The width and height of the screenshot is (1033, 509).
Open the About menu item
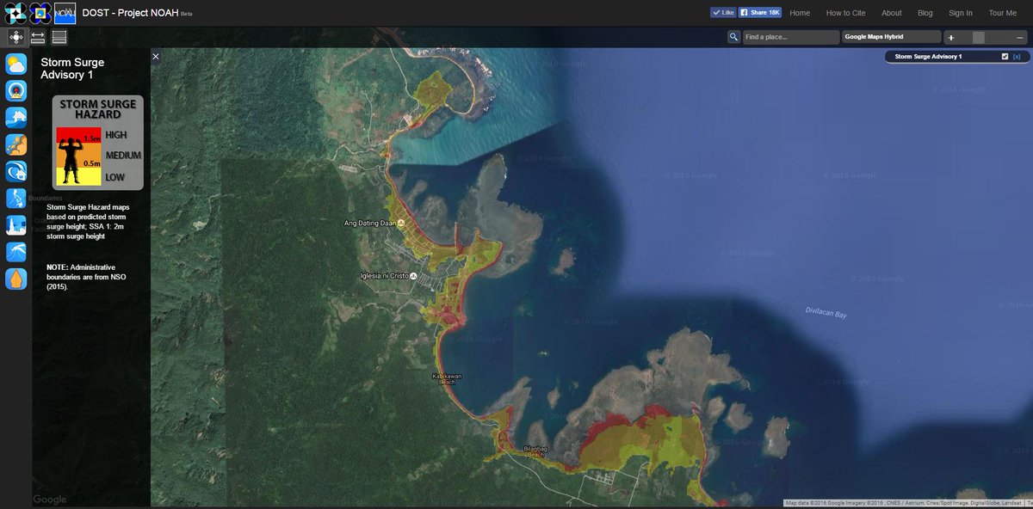tap(892, 13)
